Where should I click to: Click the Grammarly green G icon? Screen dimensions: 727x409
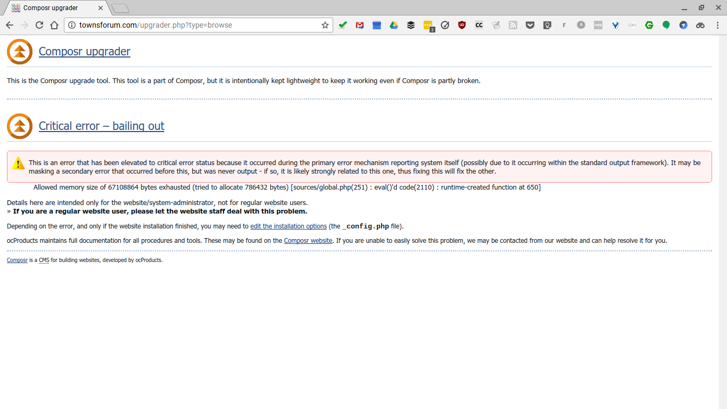coord(649,25)
